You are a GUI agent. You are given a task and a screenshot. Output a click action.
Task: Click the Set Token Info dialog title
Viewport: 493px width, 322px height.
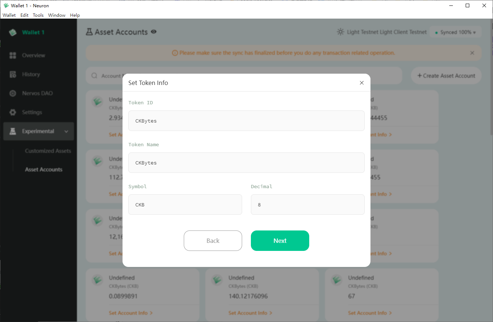[148, 83]
